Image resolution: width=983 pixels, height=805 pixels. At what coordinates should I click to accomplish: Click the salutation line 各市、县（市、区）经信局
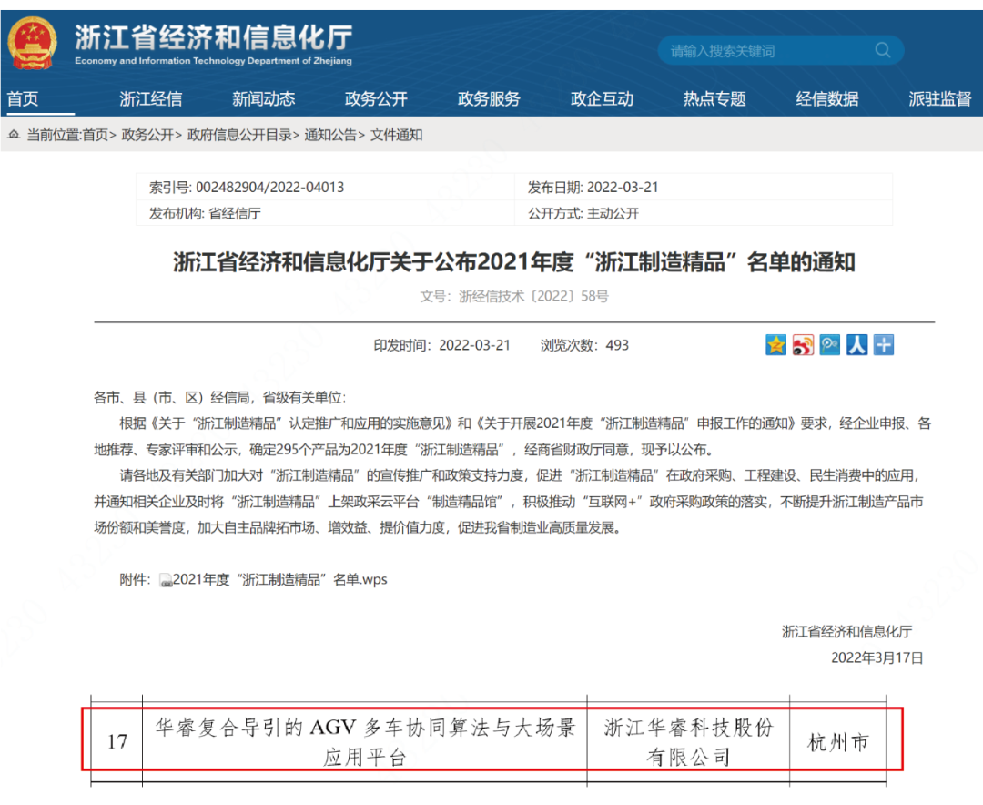point(219,397)
